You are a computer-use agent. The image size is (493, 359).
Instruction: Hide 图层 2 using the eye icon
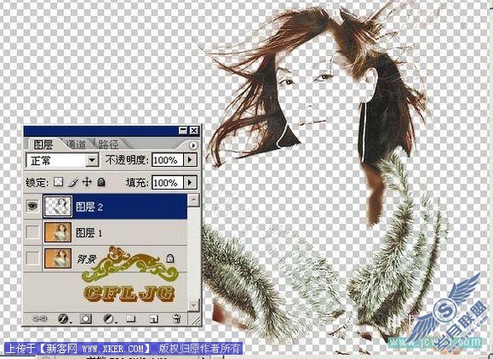[32, 206]
